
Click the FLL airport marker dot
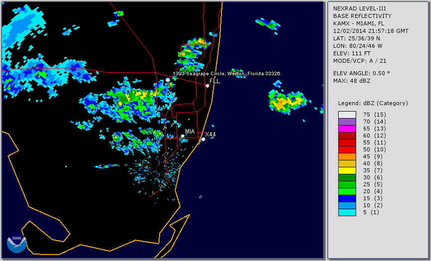tap(208, 86)
